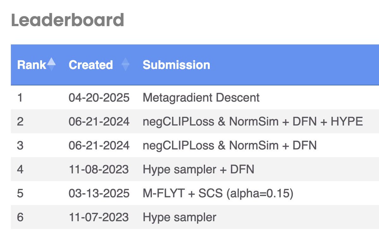Open negCLIPLoss & NormSim + DFN + HYPE entry
This screenshot has height=233, width=379.
[x=253, y=121]
